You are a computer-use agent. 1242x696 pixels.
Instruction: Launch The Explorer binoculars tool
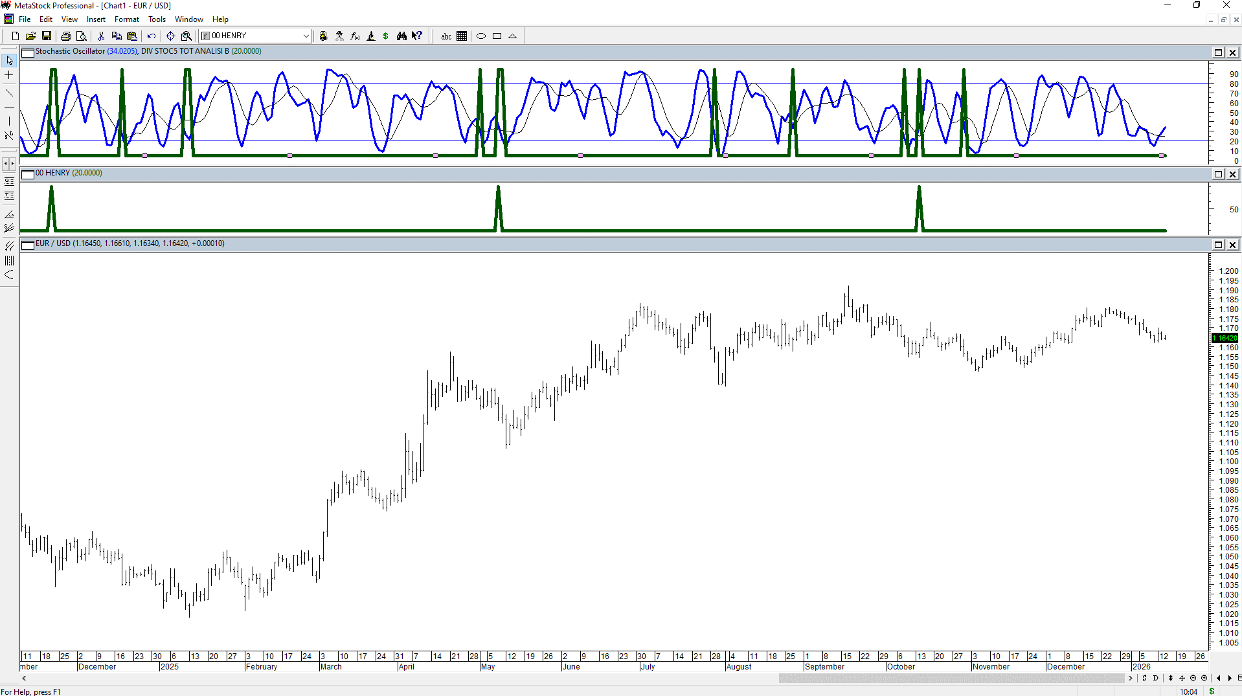click(x=401, y=36)
